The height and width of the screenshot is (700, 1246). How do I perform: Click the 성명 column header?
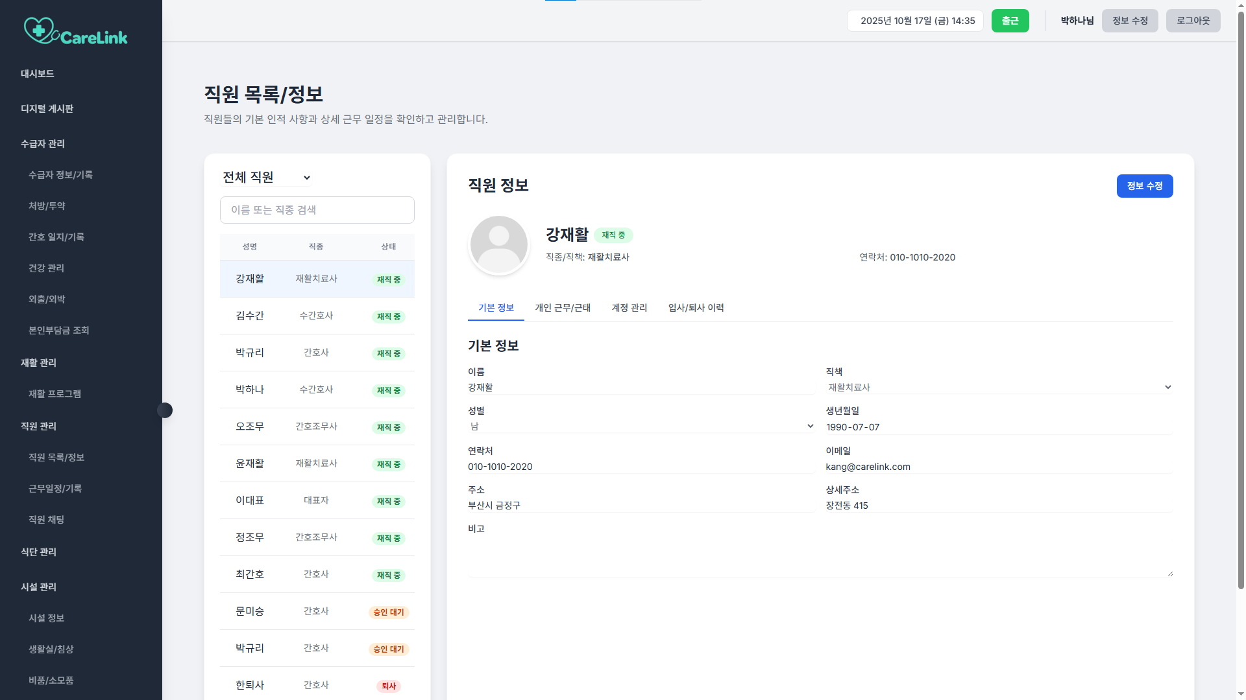pos(250,247)
